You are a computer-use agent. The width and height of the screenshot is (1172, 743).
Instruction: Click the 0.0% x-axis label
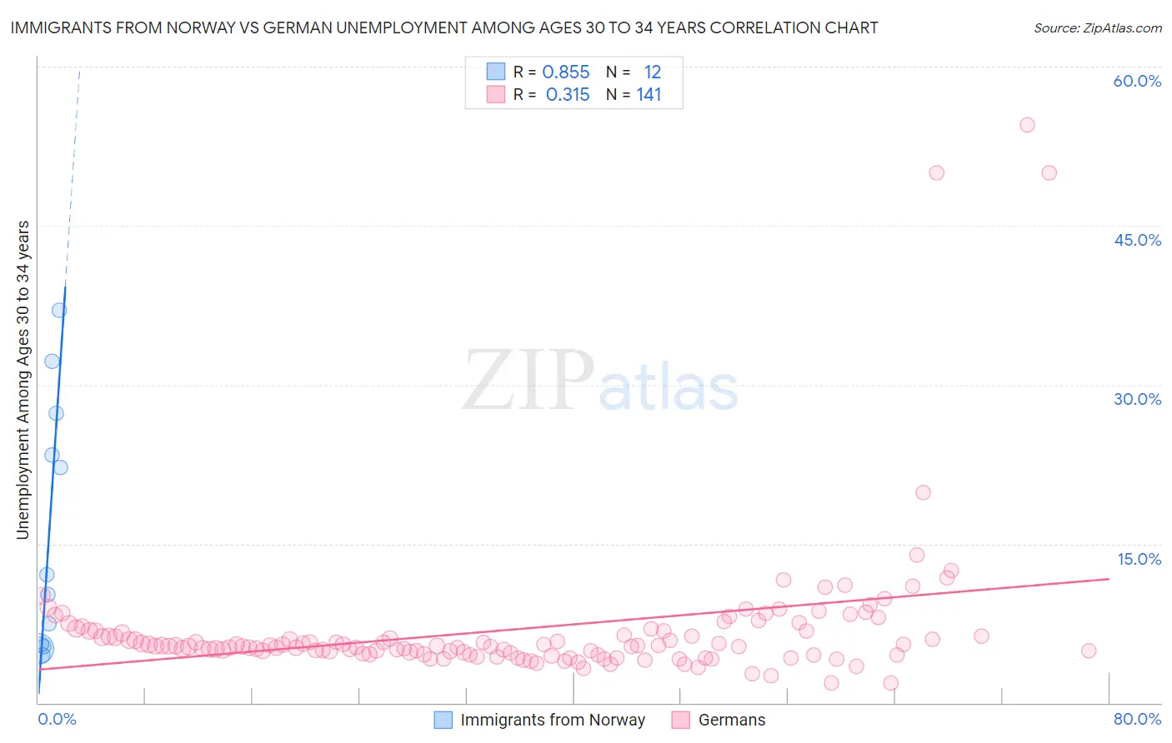[x=57, y=719]
